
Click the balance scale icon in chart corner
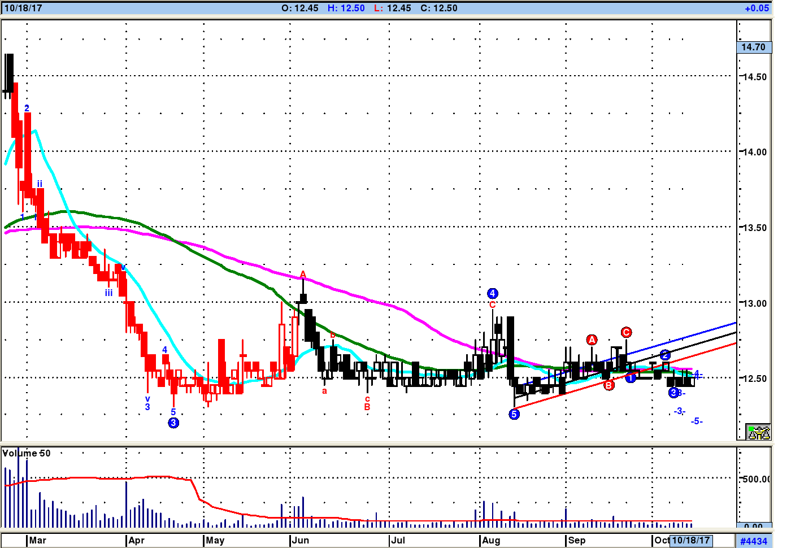[758, 432]
